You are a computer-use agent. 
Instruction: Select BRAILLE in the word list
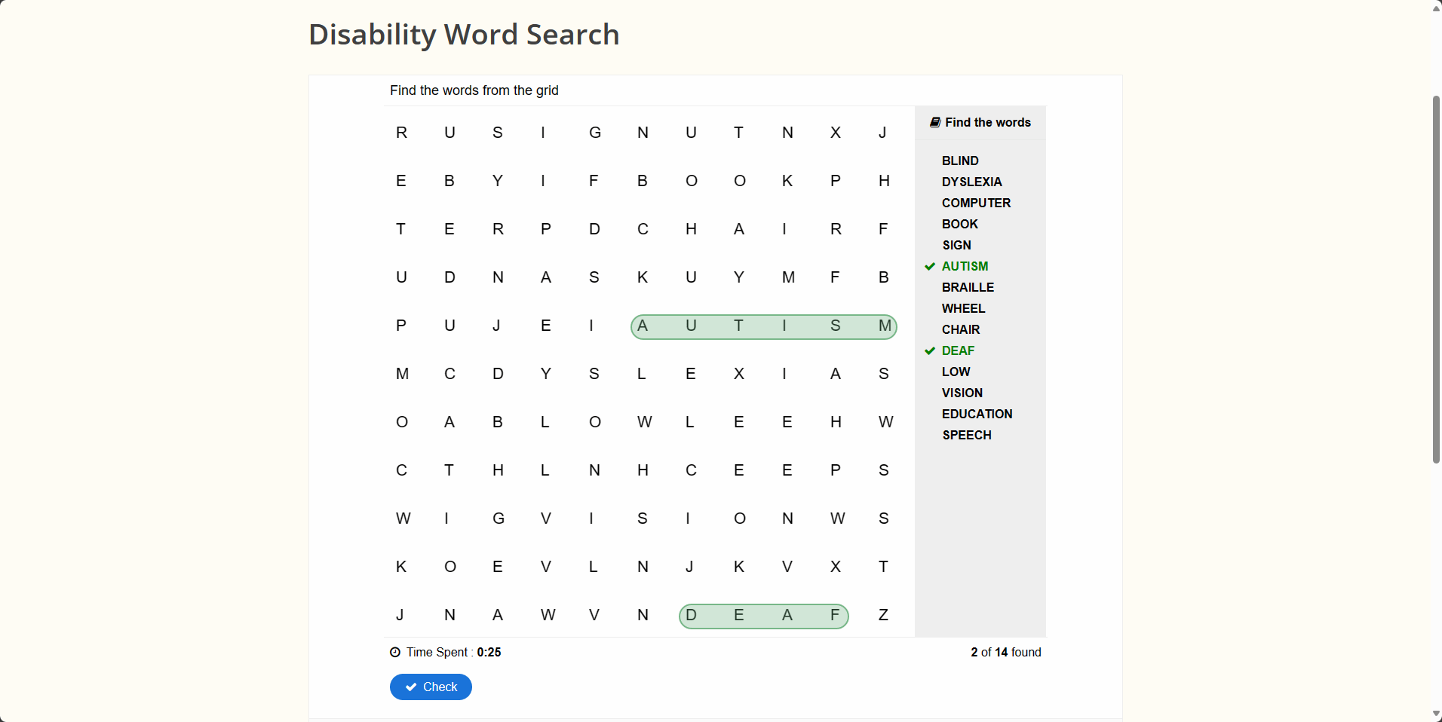pyautogui.click(x=968, y=287)
